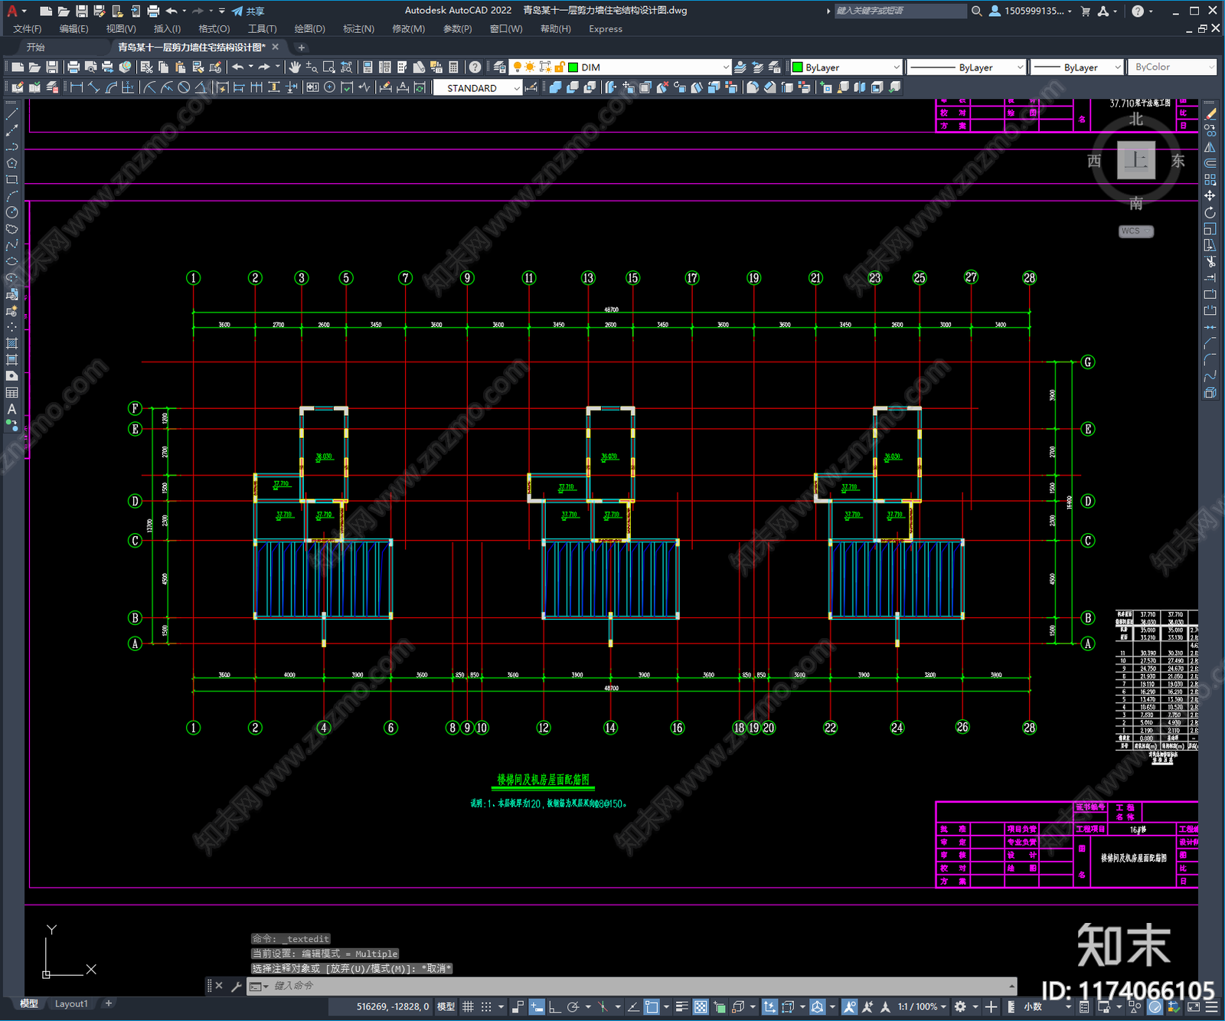Add a new layout with plus button

coord(109,1003)
